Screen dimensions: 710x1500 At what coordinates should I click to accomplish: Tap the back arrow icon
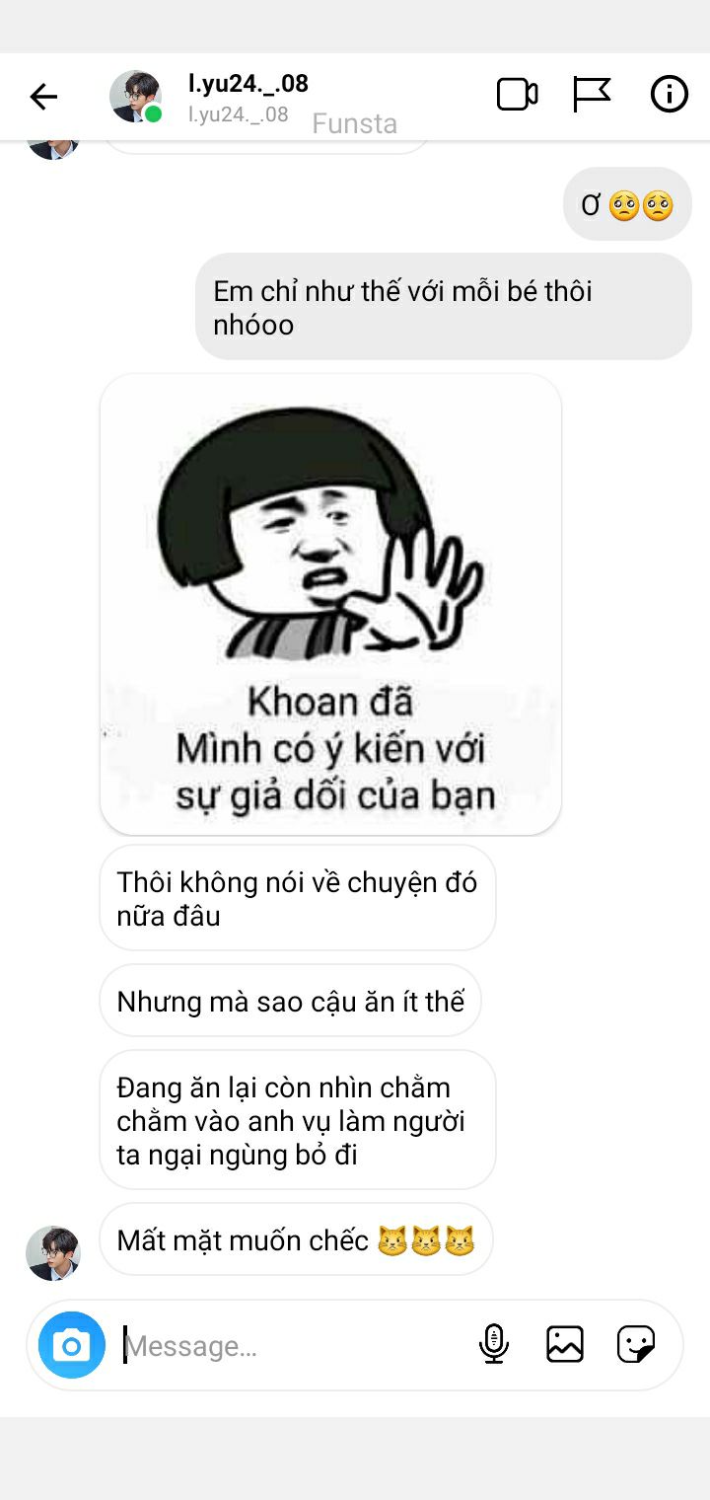tap(43, 97)
